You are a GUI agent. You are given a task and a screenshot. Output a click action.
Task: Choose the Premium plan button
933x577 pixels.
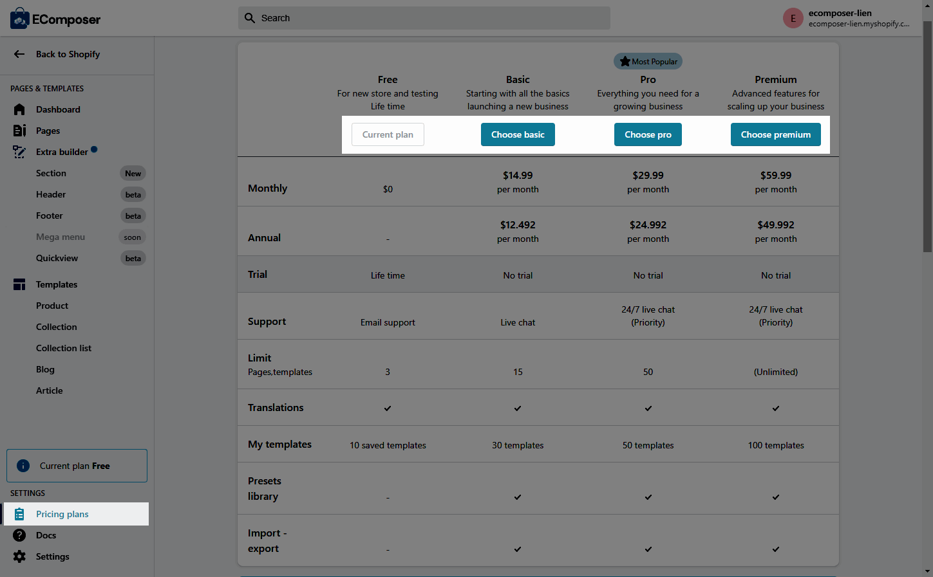click(x=776, y=134)
